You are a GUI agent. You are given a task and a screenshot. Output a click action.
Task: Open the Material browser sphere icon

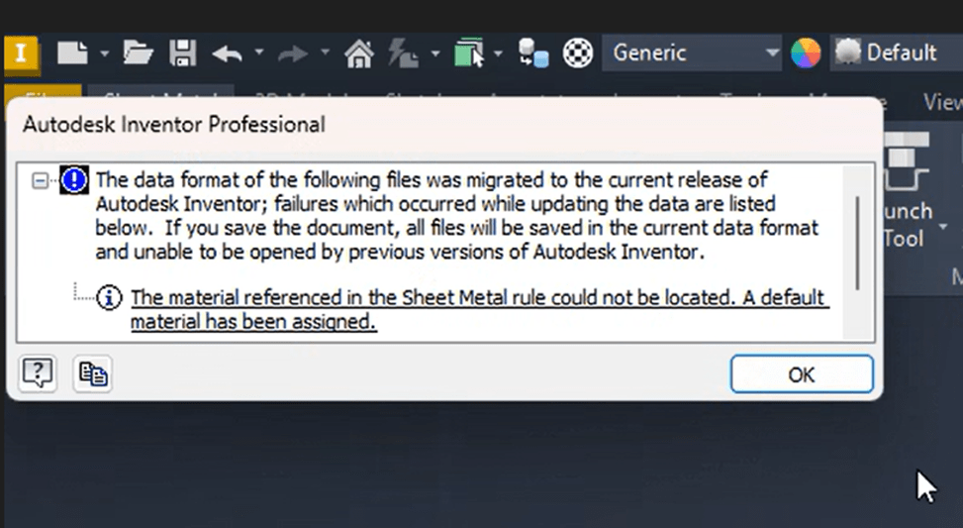click(x=578, y=53)
